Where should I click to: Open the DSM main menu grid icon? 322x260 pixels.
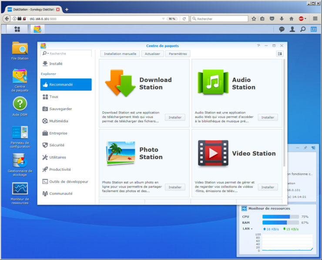pyautogui.click(x=17, y=29)
